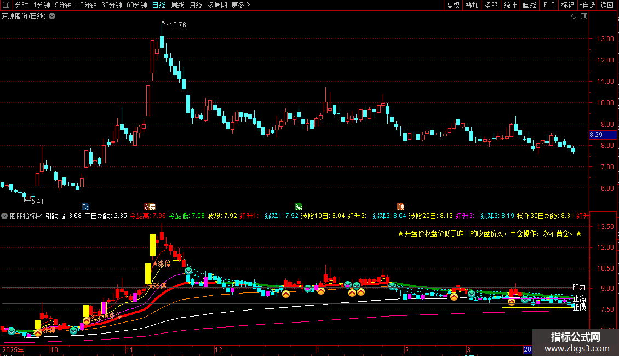Image resolution: width=619 pixels, height=356 pixels.
Task: Click the 今最低: 7.58 value
Action: pos(187,216)
